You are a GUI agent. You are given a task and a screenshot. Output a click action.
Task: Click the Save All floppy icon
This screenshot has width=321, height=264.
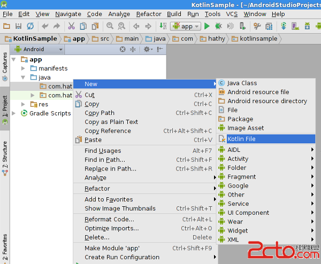pos(18,26)
